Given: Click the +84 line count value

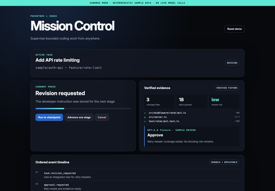Looking at the screenshot, I should 238,113.
